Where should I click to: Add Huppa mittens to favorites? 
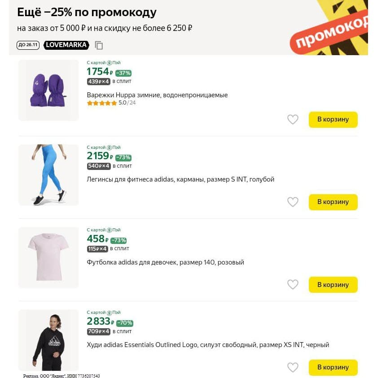coord(293,120)
